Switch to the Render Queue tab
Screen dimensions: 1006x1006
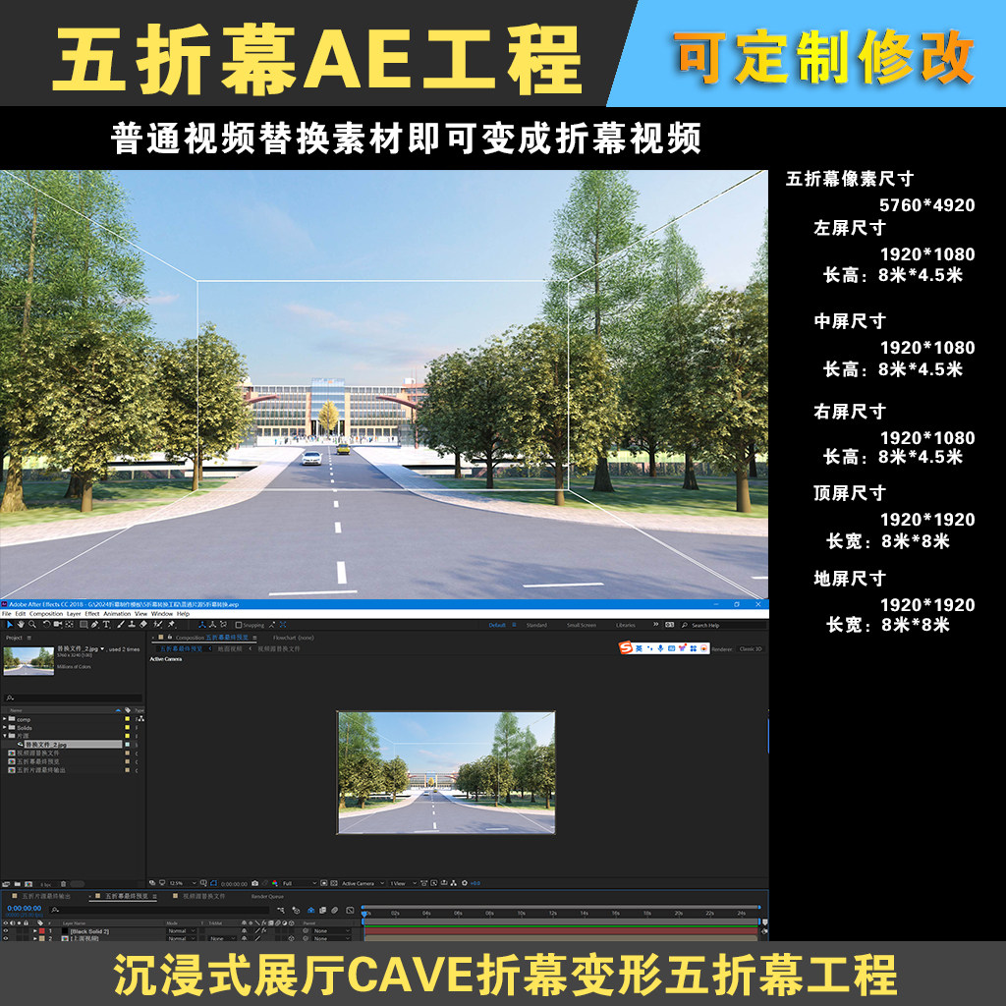tap(267, 896)
